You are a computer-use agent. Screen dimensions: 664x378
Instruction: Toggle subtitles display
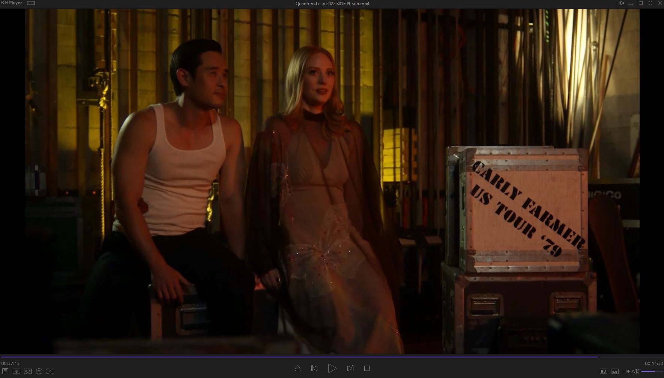615,371
